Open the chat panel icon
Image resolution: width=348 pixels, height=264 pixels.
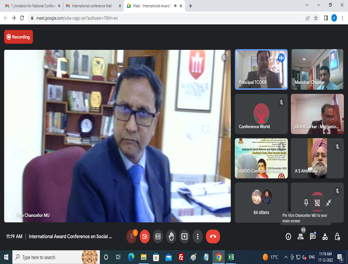[313, 237]
